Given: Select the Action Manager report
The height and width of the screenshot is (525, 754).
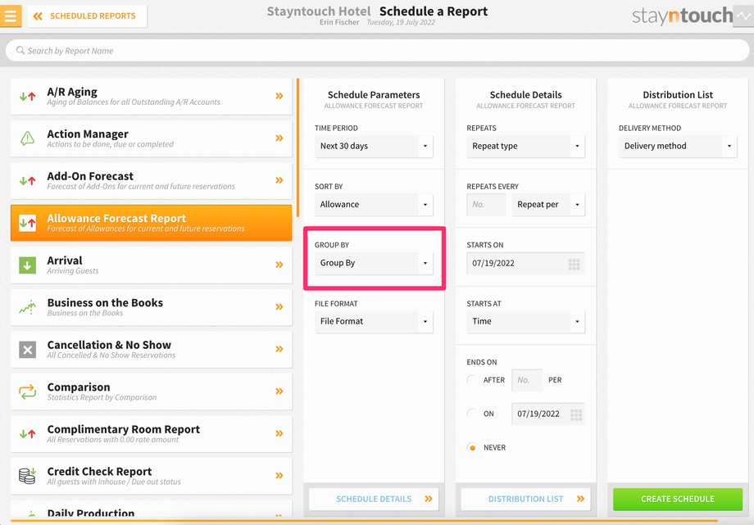Looking at the screenshot, I should (x=151, y=138).
